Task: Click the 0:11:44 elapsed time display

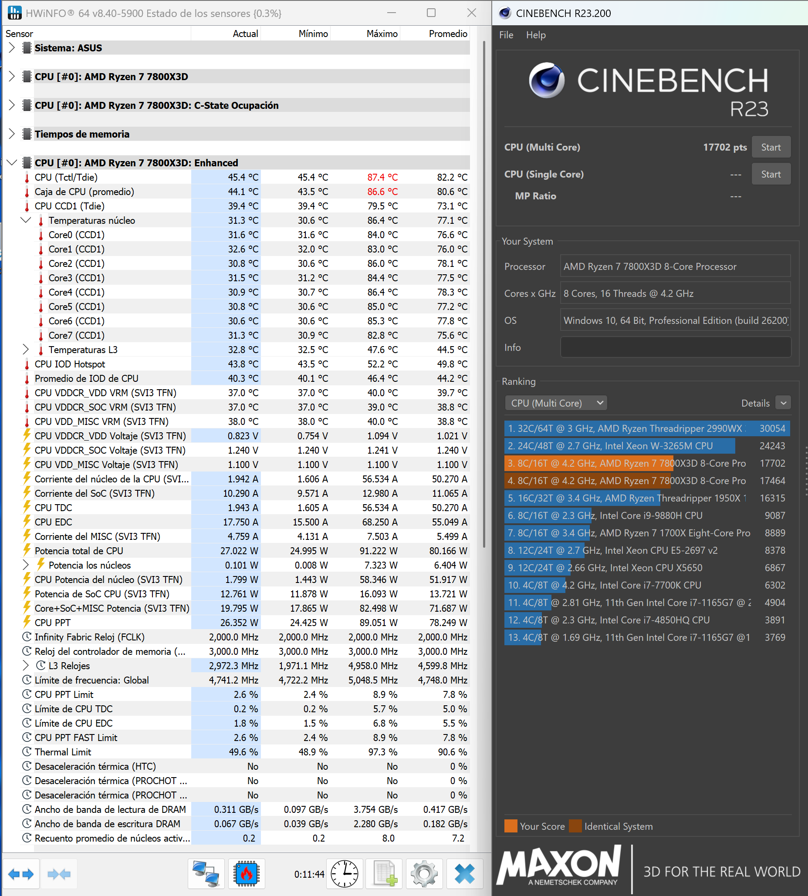Action: click(309, 874)
